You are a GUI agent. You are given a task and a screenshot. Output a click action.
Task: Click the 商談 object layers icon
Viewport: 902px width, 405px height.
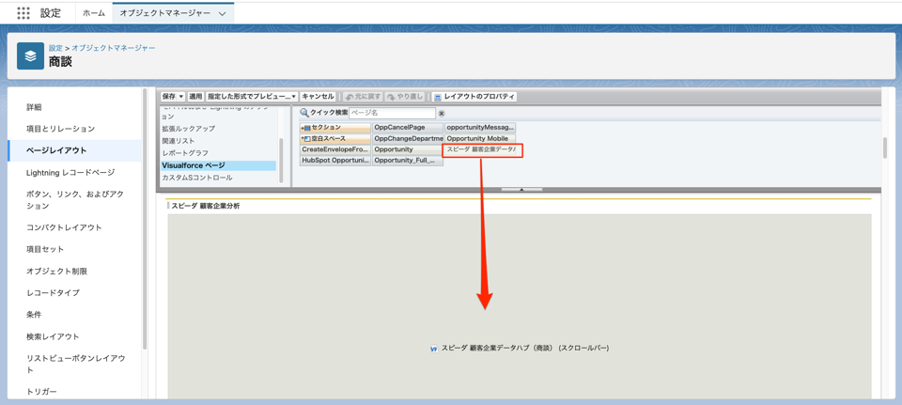coord(30,56)
